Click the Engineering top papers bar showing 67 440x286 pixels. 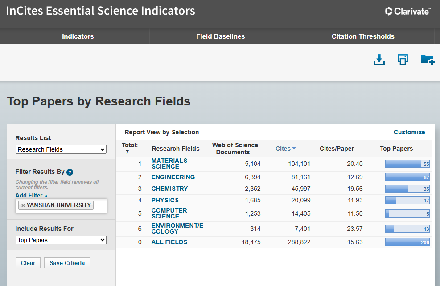pyautogui.click(x=407, y=177)
